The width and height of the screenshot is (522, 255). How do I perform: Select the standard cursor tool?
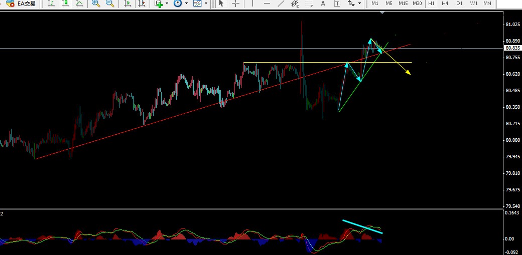tap(221, 4)
